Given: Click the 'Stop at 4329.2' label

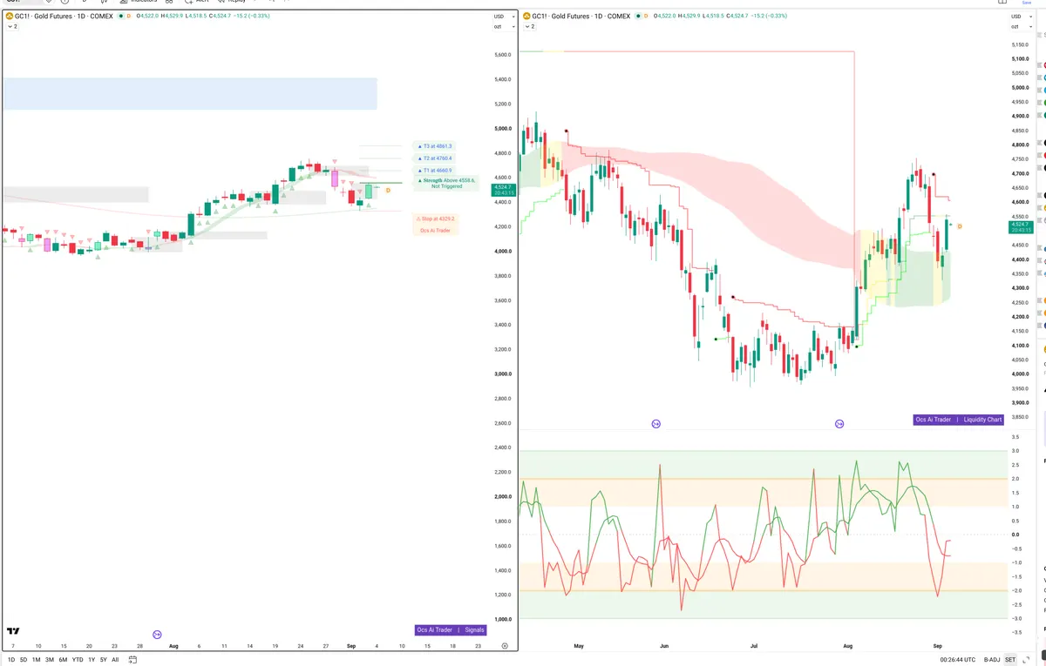Looking at the screenshot, I should point(436,219).
